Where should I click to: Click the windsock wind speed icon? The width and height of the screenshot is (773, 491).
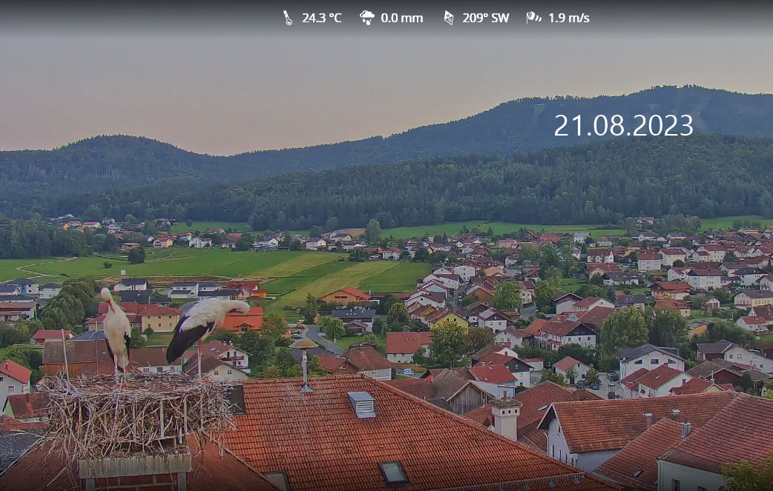(533, 18)
